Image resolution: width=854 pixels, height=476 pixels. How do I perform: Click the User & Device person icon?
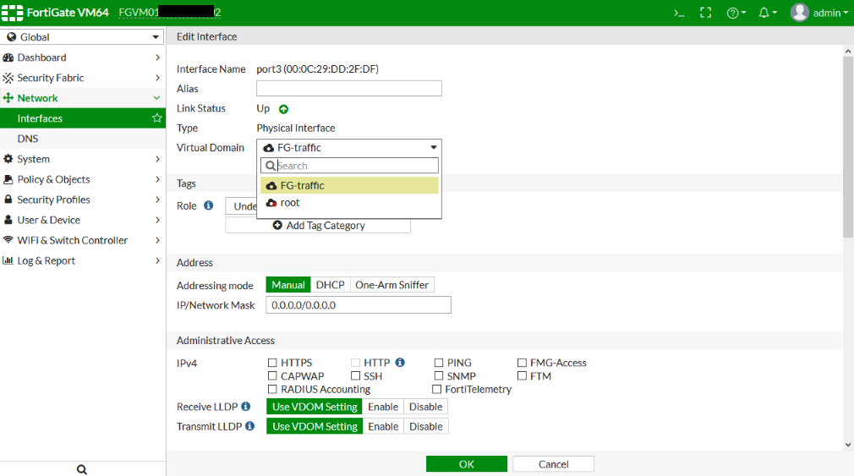8,220
